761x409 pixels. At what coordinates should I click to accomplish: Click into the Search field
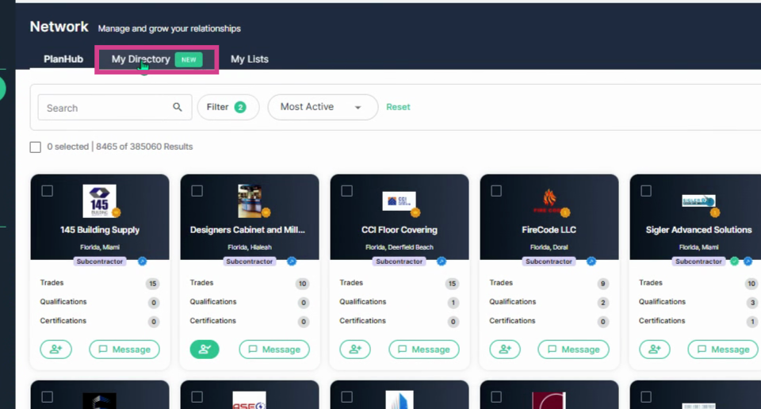click(115, 108)
